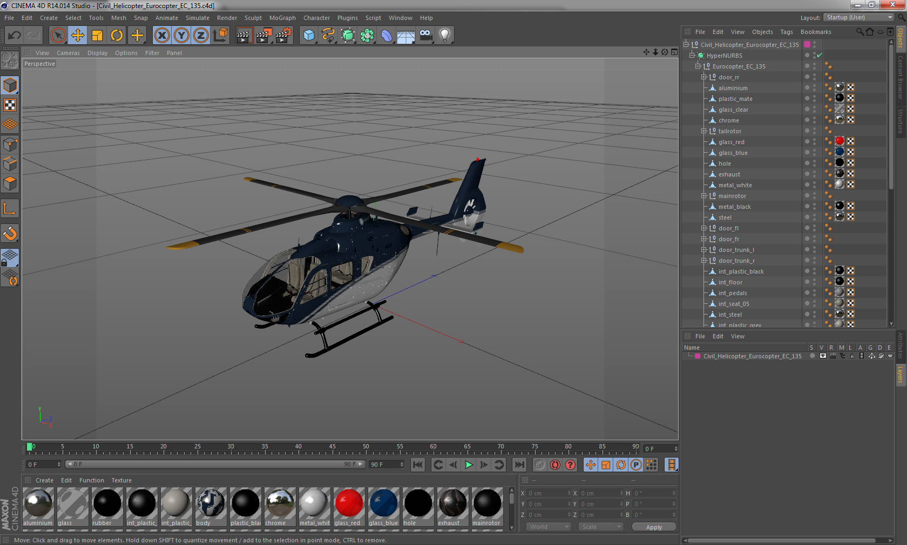Enable Edges mode

pos(10,163)
